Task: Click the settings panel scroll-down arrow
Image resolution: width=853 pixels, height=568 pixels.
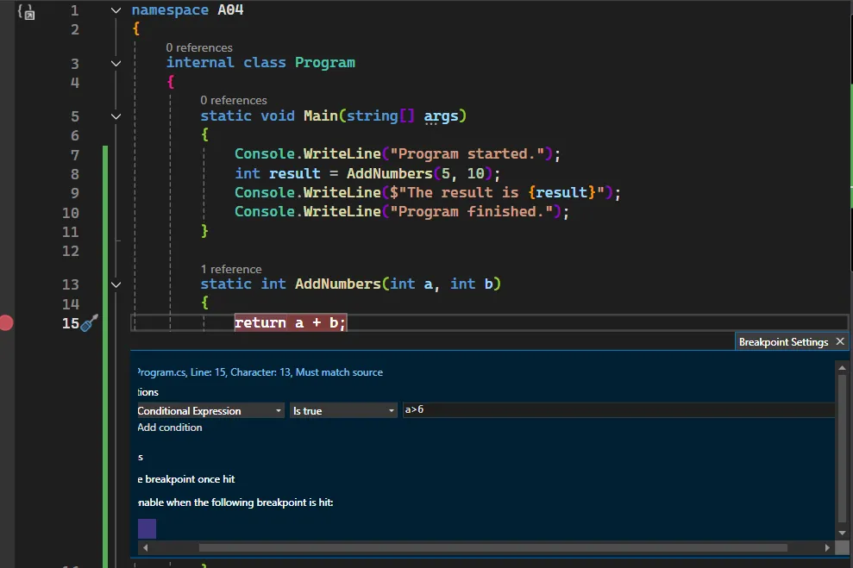Action: pyautogui.click(x=842, y=534)
